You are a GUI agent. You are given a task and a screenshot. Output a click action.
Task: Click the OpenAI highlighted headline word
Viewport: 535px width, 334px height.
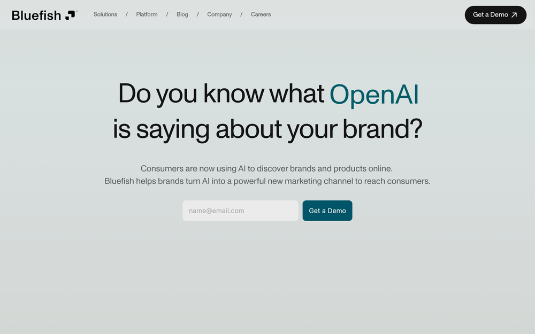click(374, 95)
